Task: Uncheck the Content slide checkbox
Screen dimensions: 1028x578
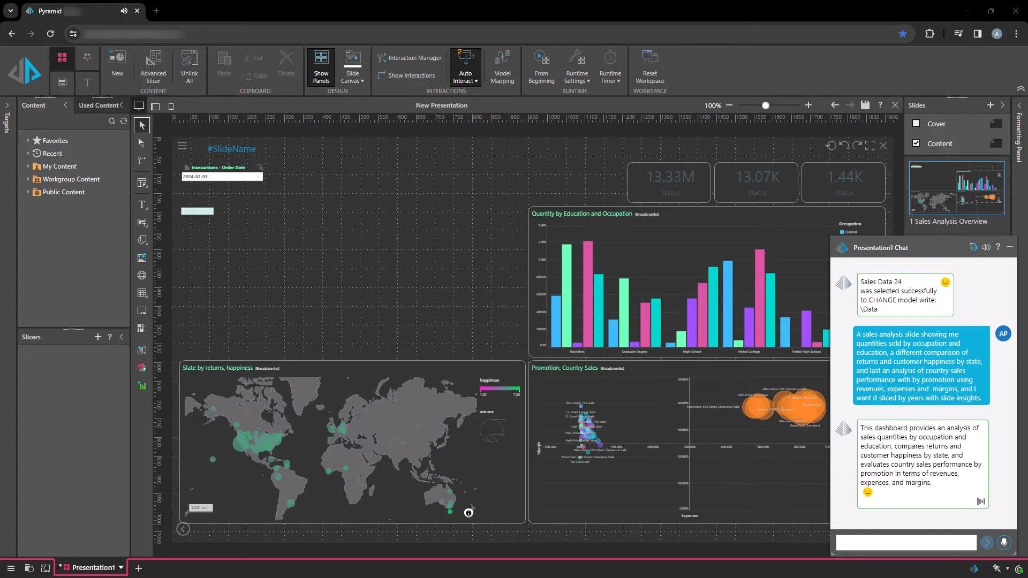Action: (x=916, y=143)
